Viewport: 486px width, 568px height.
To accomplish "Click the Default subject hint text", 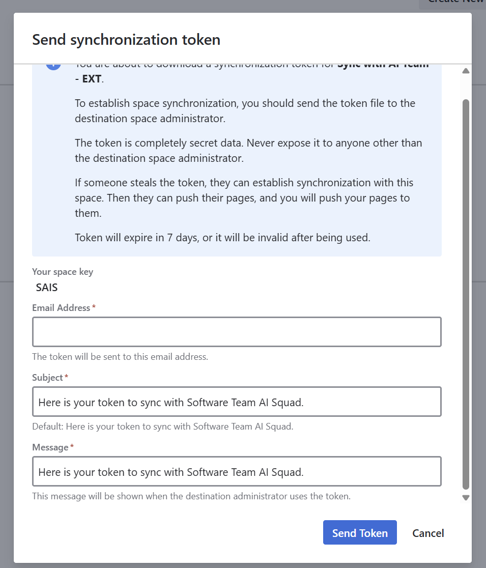I will (162, 427).
